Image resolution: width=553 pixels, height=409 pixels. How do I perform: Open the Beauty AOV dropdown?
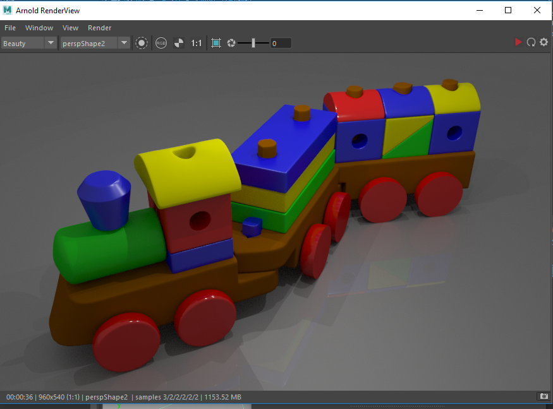(29, 43)
